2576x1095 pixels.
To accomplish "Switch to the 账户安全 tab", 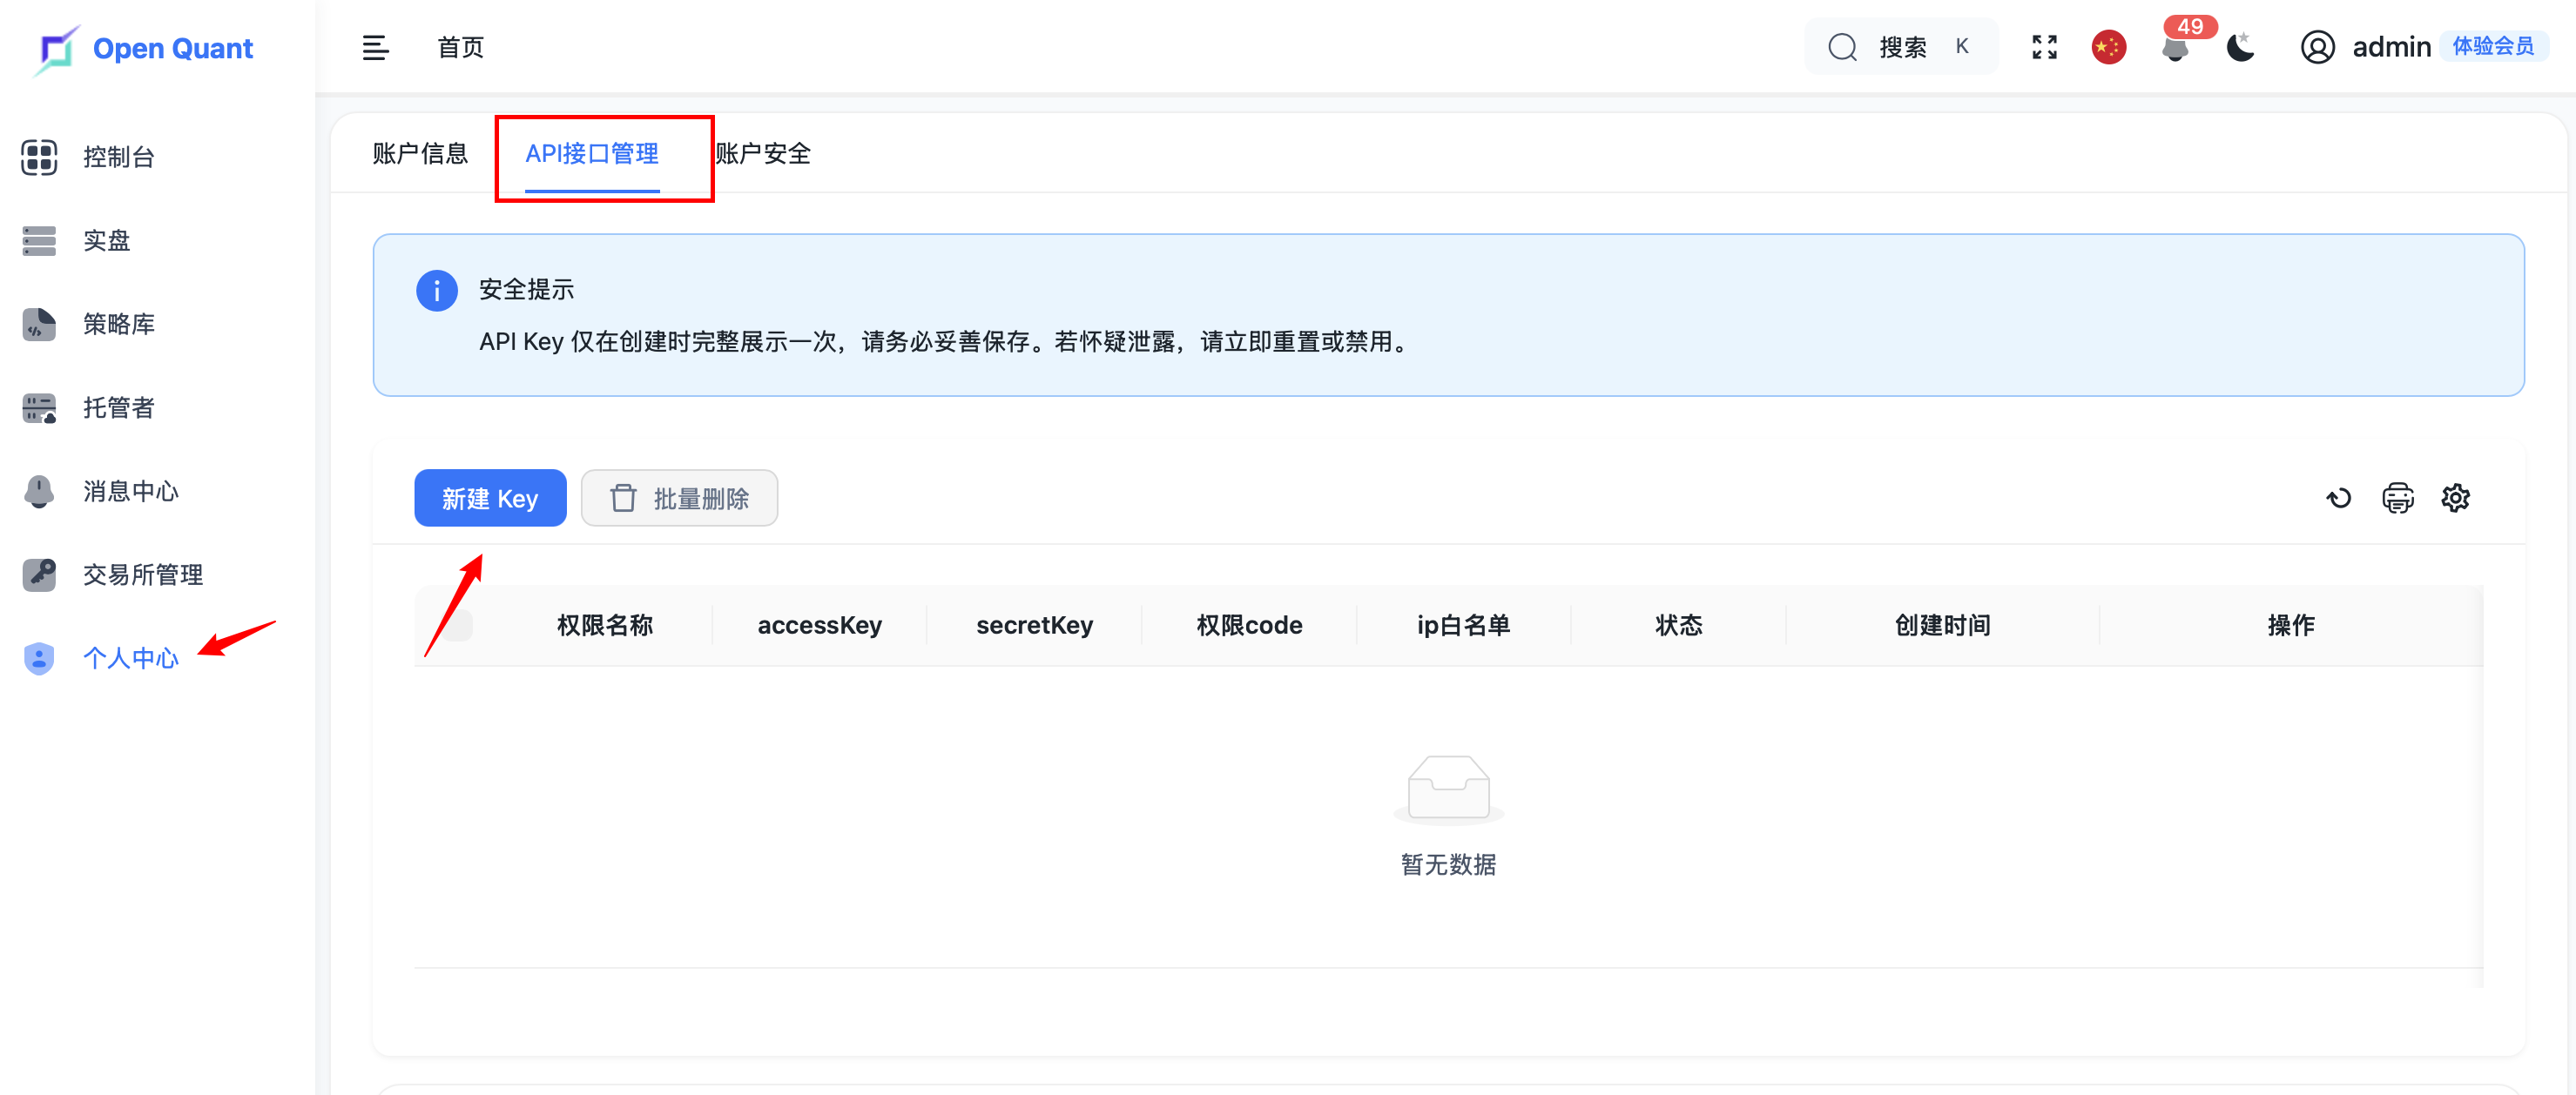I will (763, 153).
